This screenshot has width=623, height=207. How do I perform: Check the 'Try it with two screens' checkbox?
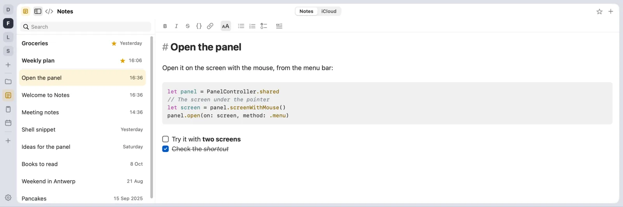tap(165, 139)
